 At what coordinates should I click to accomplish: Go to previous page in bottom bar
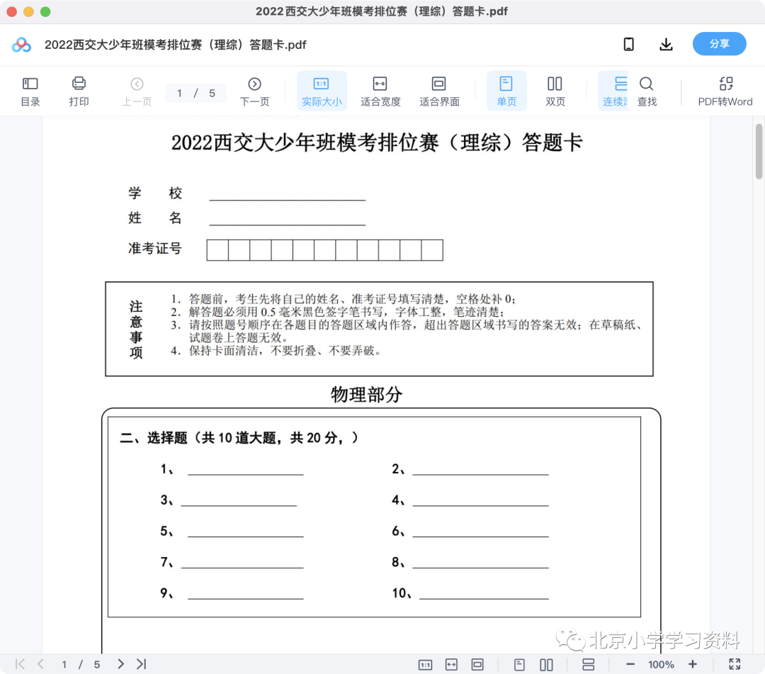pyautogui.click(x=41, y=664)
